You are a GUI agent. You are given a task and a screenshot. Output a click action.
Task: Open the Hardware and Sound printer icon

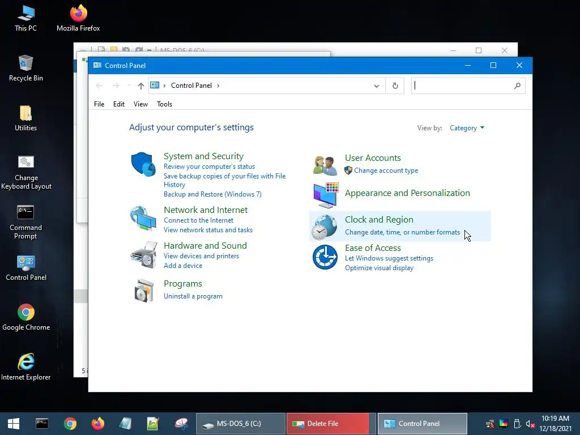143,254
